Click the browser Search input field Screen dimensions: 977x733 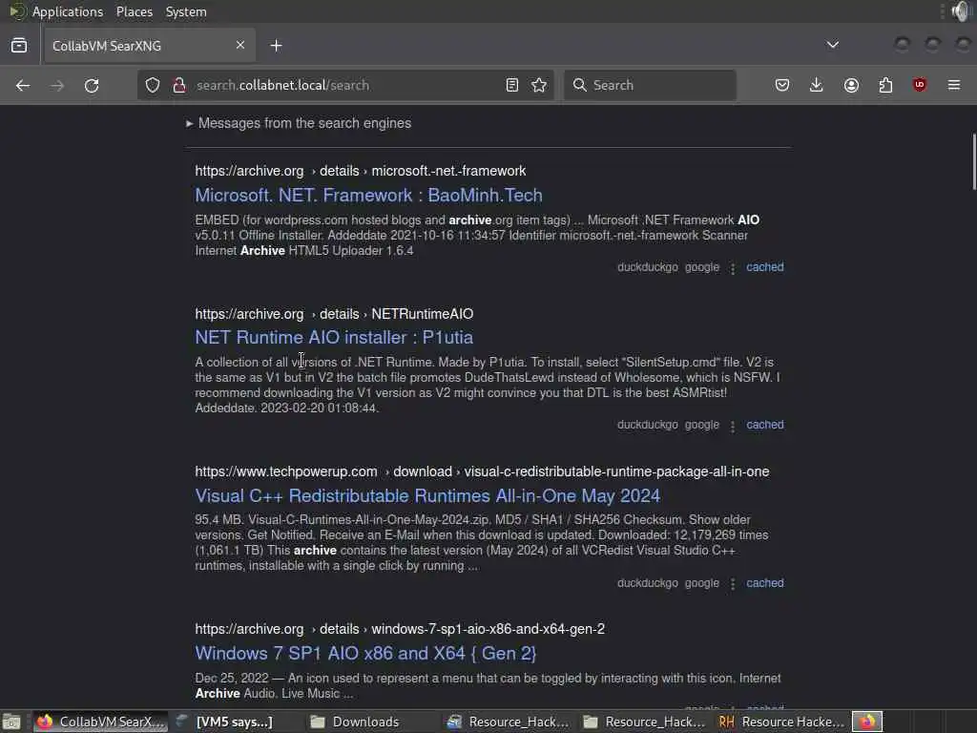pyautogui.click(x=651, y=85)
